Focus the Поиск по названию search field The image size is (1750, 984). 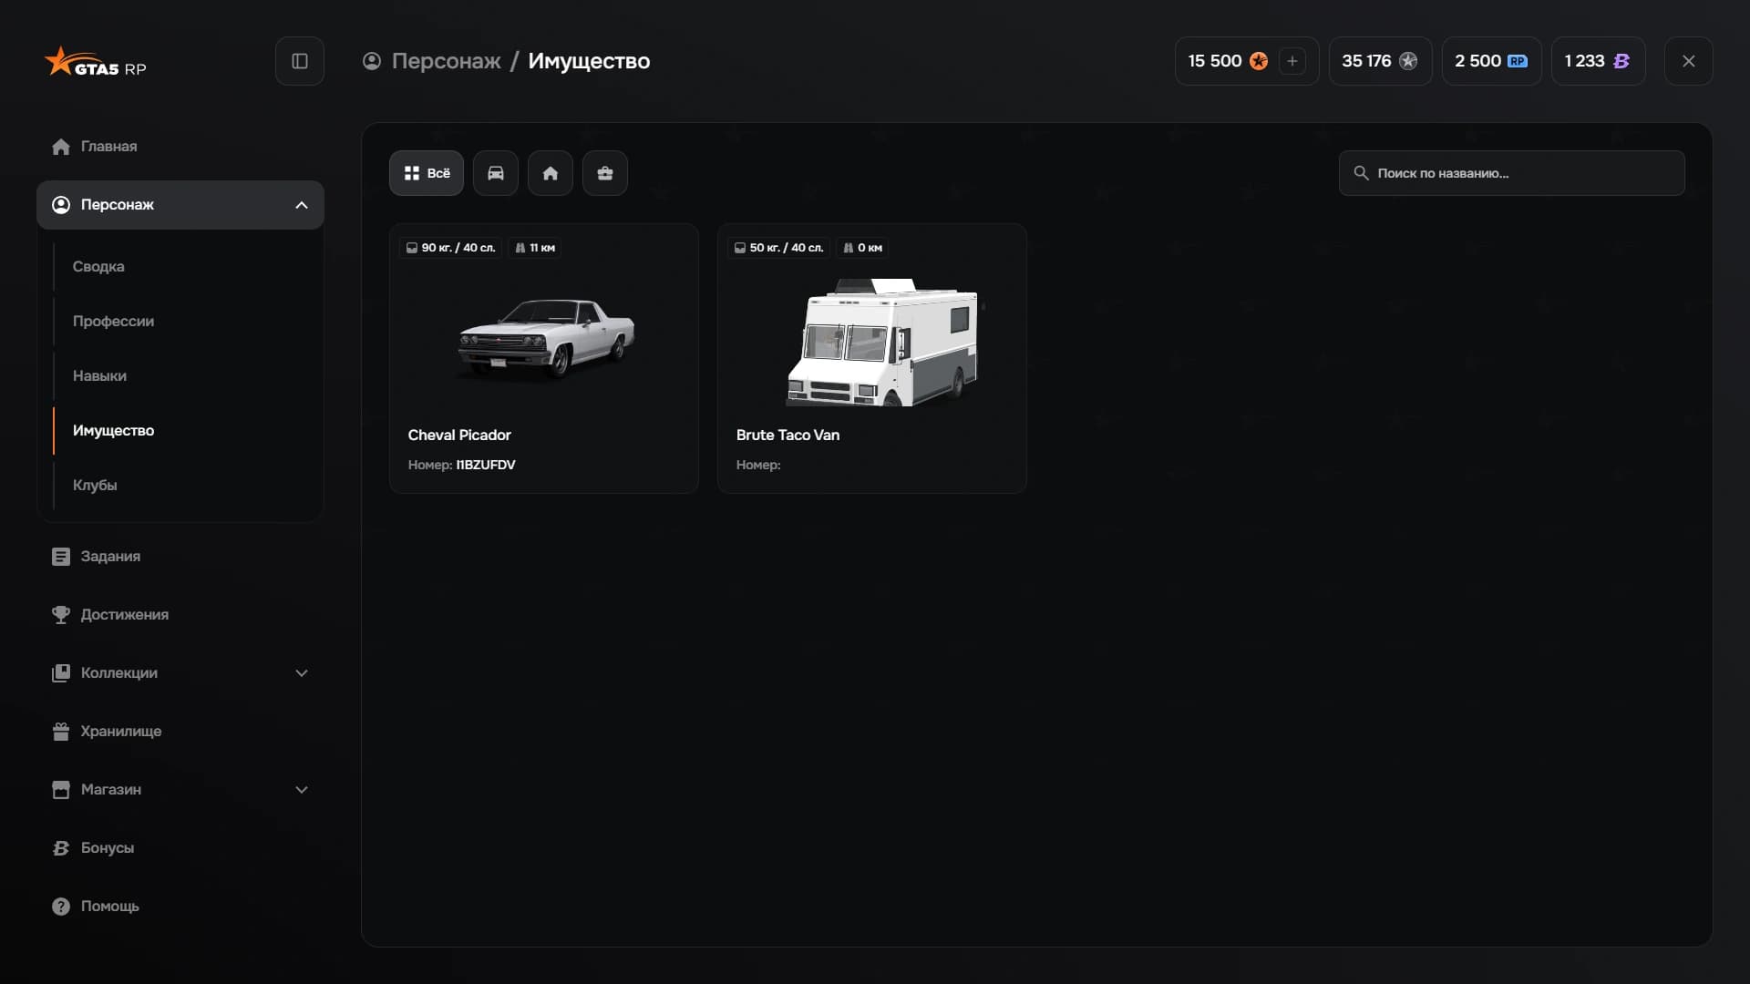tap(1511, 173)
